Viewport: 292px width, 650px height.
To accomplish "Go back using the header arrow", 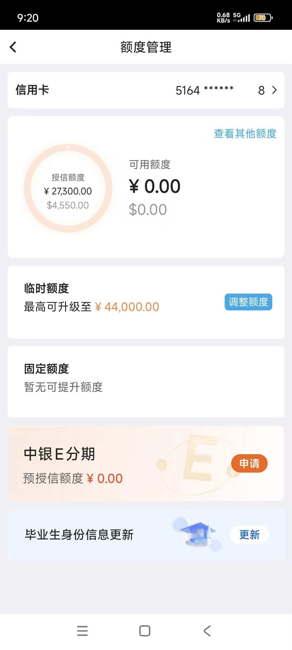I will point(13,47).
